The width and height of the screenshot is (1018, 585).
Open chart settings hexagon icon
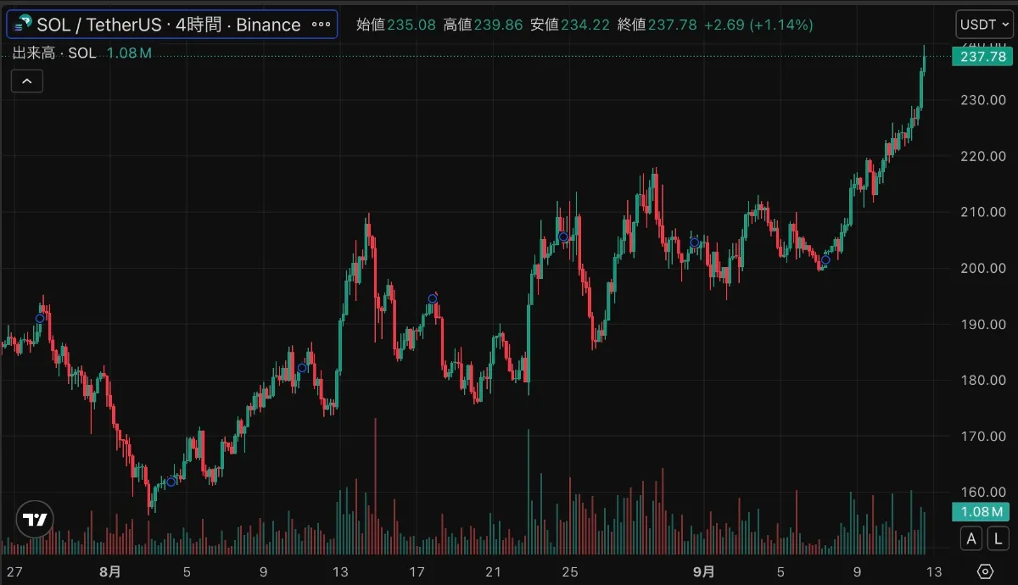click(x=985, y=571)
